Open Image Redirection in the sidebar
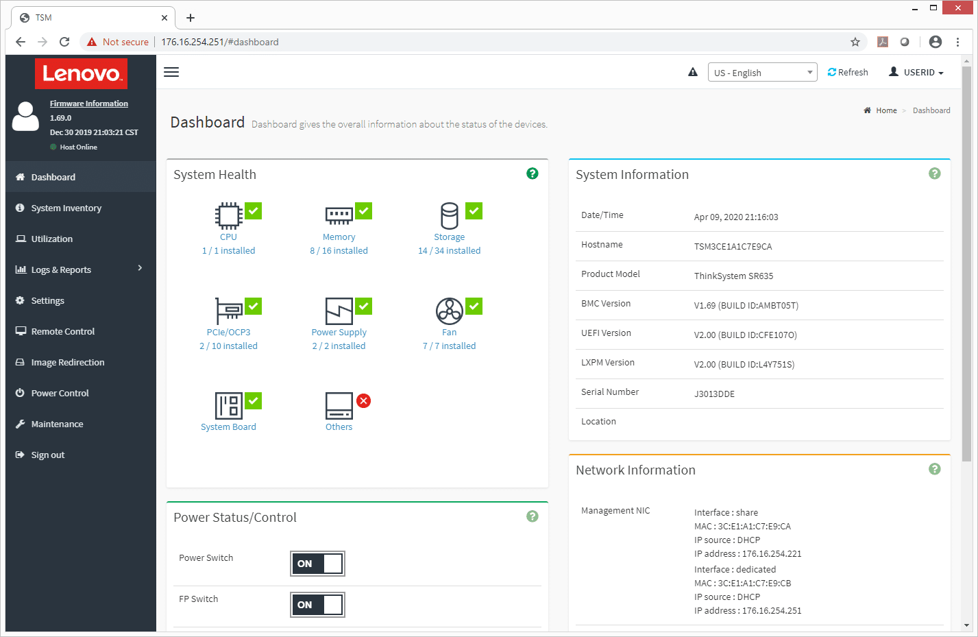 81,362
